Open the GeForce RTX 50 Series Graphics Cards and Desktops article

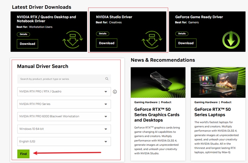(157, 115)
